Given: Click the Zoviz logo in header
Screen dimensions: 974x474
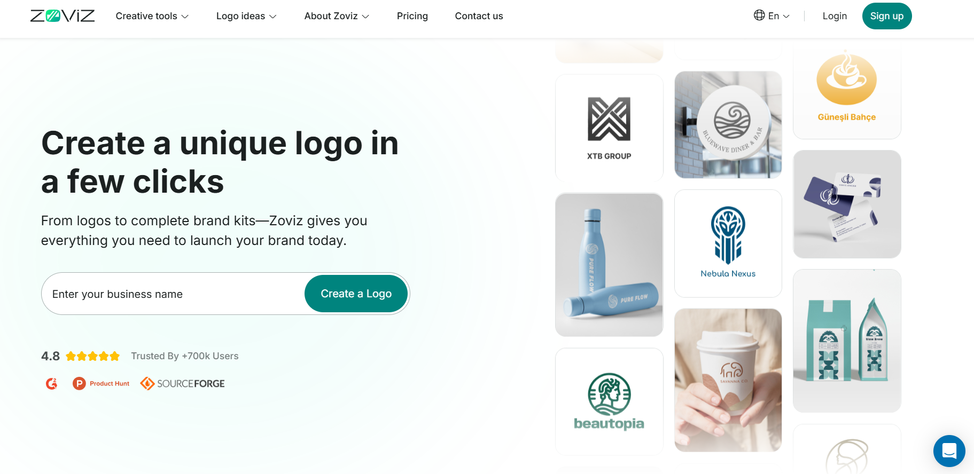Looking at the screenshot, I should point(63,16).
